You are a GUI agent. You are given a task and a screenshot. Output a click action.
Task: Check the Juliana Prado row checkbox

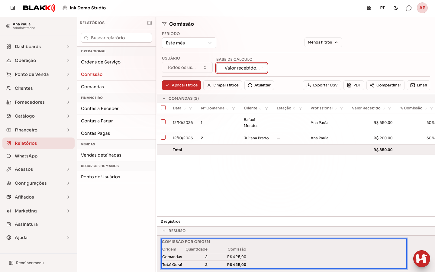163,137
